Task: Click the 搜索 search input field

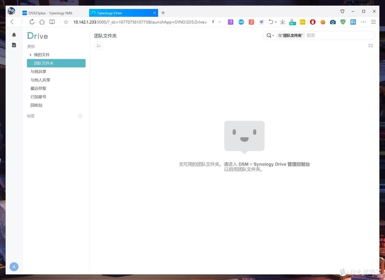Action: tap(340, 35)
